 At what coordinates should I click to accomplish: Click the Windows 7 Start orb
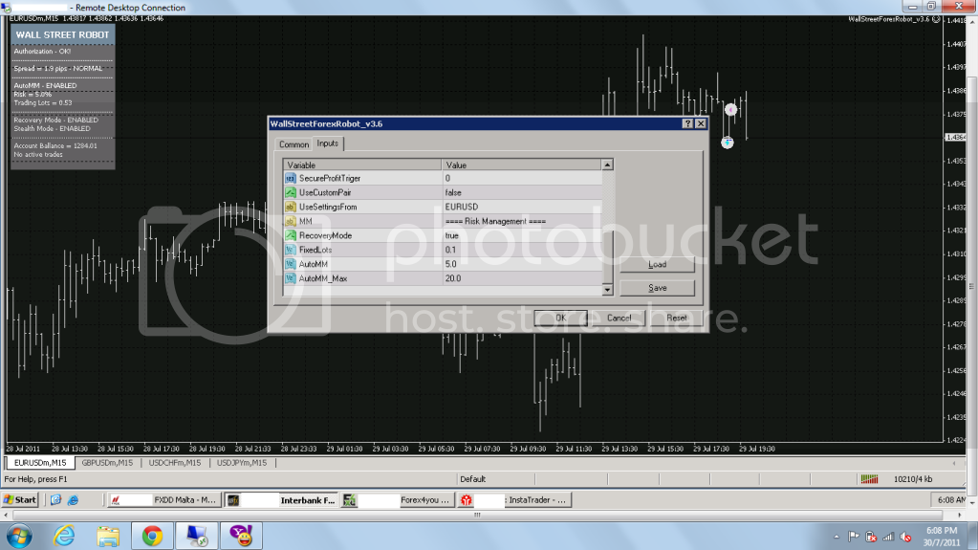(19, 537)
